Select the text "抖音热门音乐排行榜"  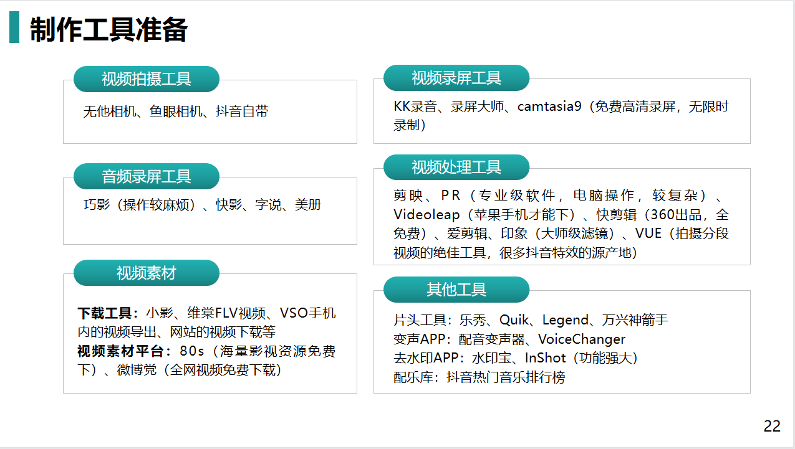click(506, 377)
